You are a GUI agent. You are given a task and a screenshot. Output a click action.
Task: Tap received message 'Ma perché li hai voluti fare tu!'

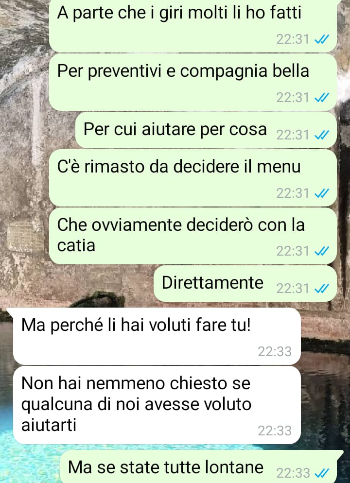157,336
